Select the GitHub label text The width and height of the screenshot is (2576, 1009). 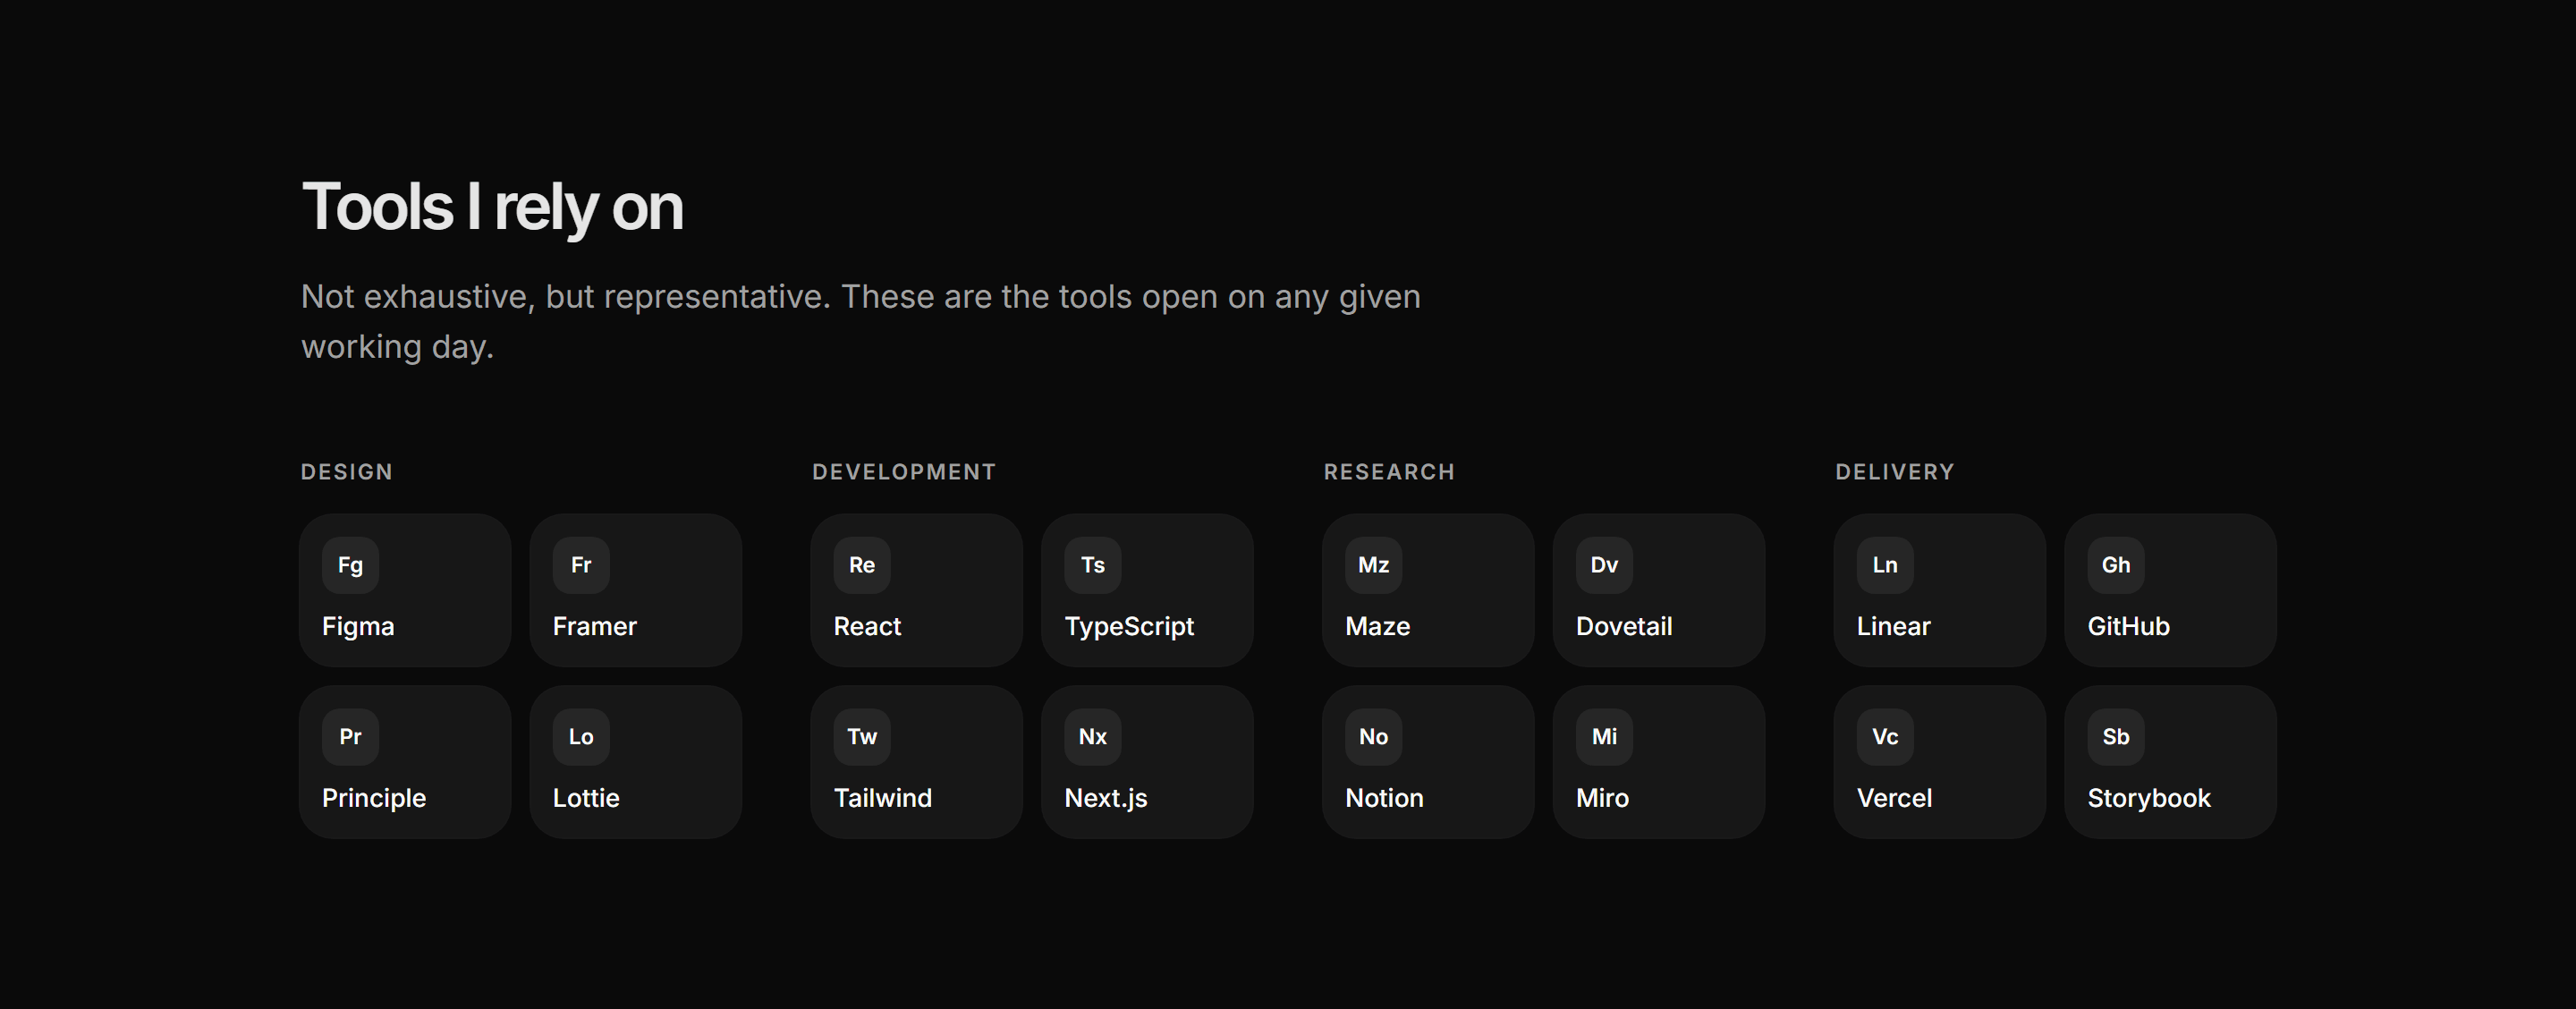(x=2129, y=627)
